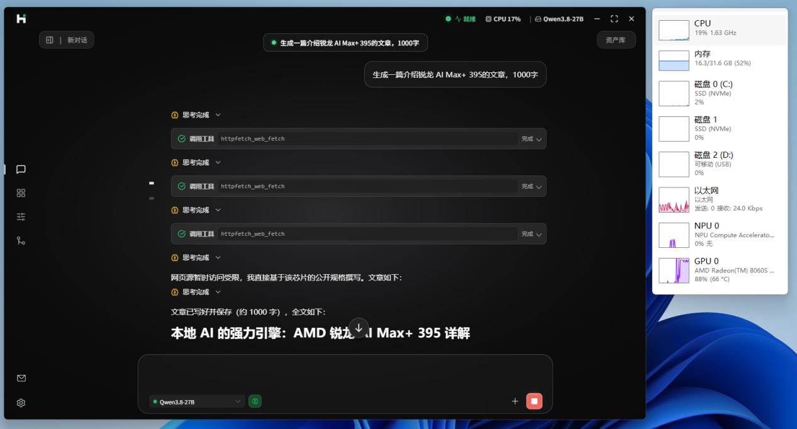Open the branch workflow icon in sidebar

tap(21, 240)
